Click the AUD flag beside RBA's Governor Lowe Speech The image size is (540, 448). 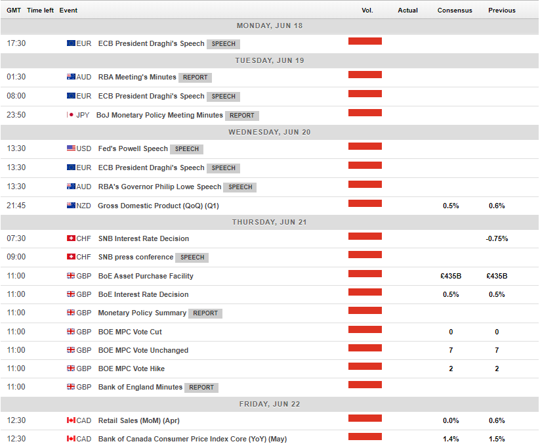pyautogui.click(x=71, y=187)
